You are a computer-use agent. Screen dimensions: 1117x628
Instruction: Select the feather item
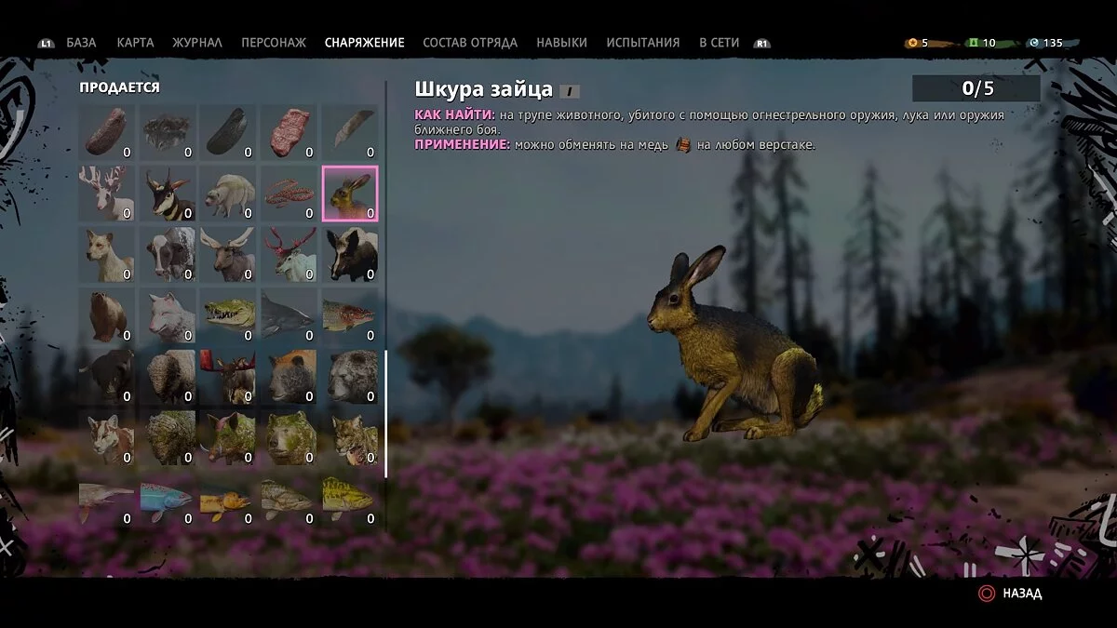coord(350,132)
